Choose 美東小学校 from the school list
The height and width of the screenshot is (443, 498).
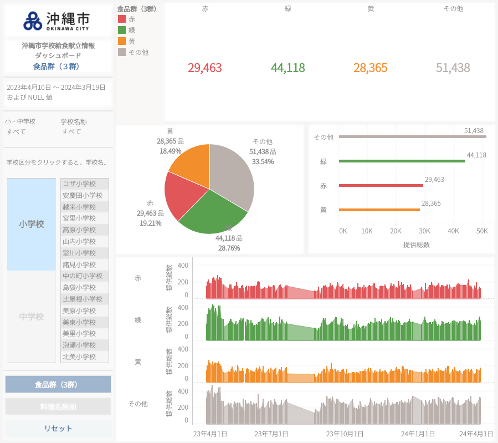[85, 322]
